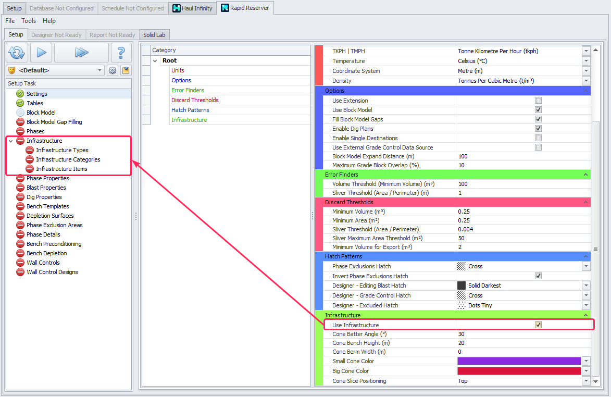Open the Density units dropdown
Screen dimensions: 611x397
click(x=586, y=81)
